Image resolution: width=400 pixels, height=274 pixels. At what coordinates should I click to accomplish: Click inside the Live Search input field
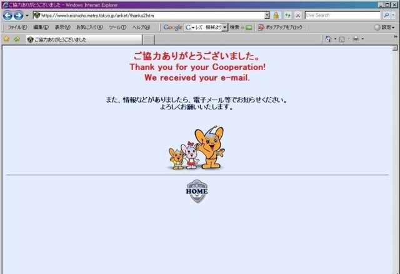[x=341, y=15]
